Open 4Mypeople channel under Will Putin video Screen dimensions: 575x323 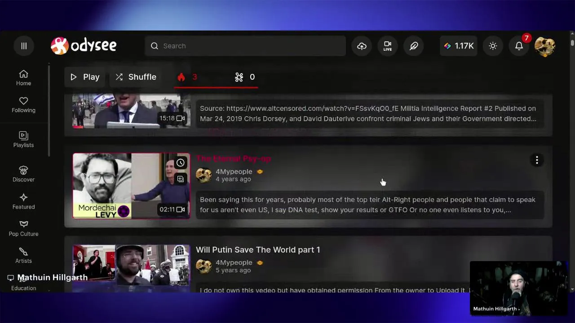tap(234, 262)
